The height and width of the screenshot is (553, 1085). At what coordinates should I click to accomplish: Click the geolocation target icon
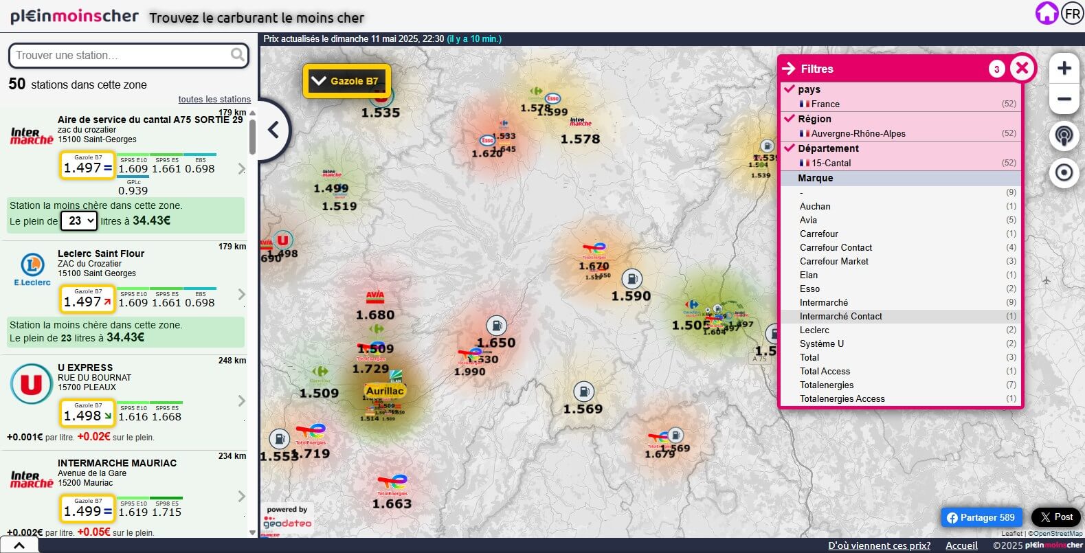tap(1064, 172)
